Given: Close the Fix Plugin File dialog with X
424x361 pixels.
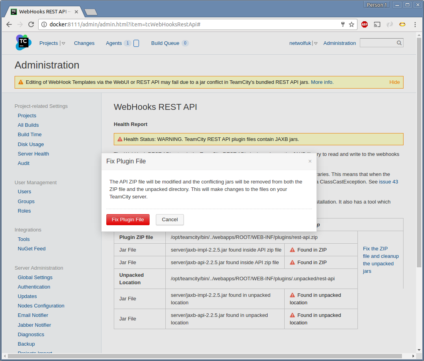Looking at the screenshot, I should (x=310, y=161).
